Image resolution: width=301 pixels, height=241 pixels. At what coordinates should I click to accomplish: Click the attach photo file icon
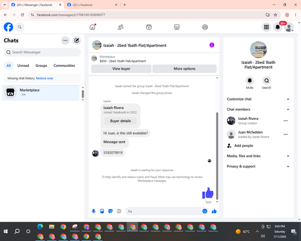click(102, 211)
